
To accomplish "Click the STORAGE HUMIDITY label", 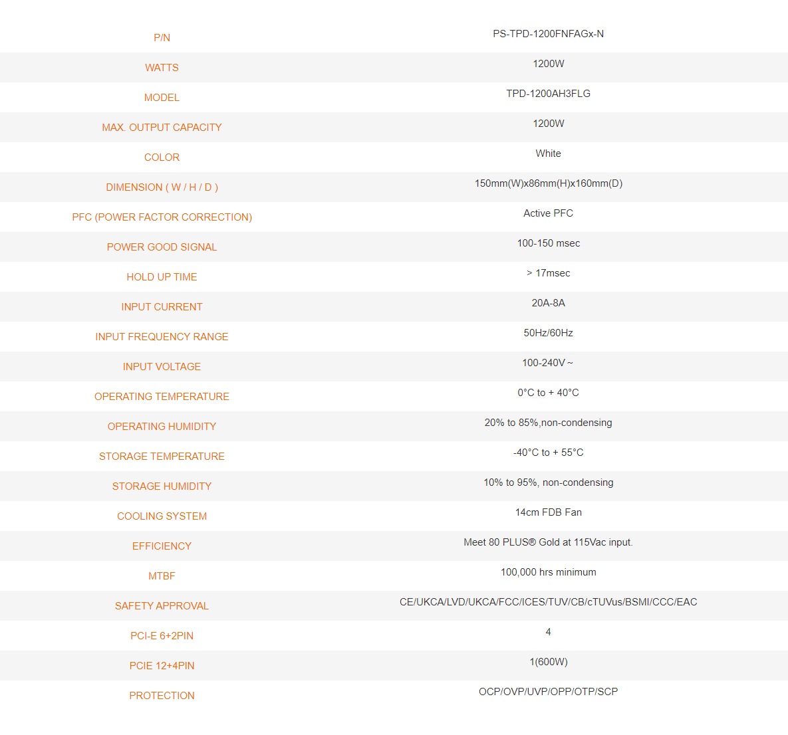I will 162,486.
